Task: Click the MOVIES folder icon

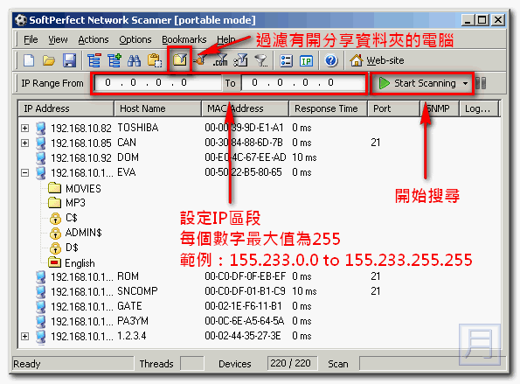Action: pos(54,188)
